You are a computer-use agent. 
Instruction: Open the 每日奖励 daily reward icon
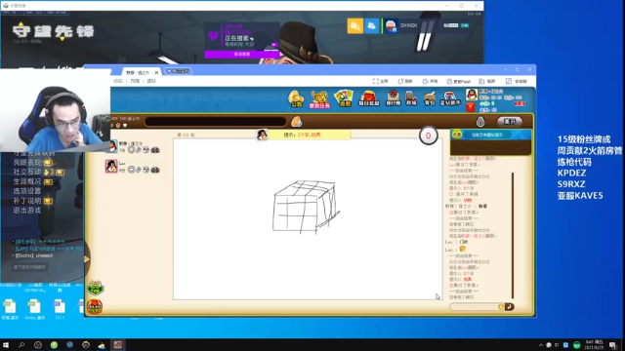point(369,98)
